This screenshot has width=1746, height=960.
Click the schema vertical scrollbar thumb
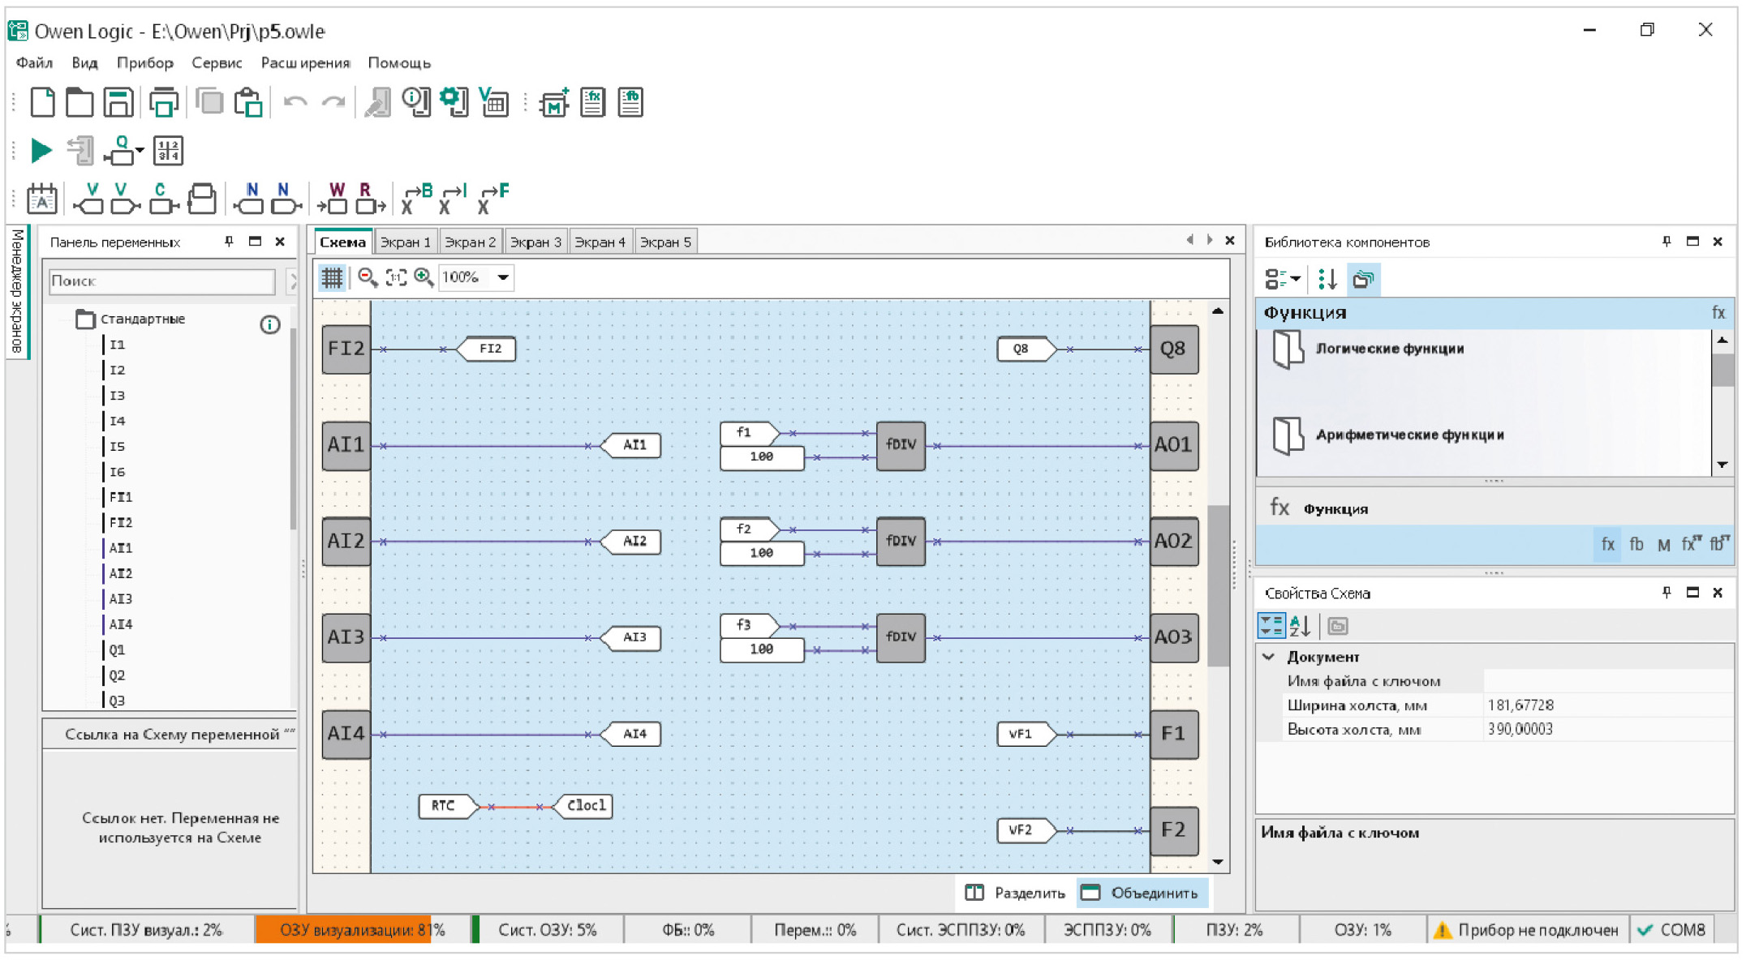click(x=1218, y=585)
